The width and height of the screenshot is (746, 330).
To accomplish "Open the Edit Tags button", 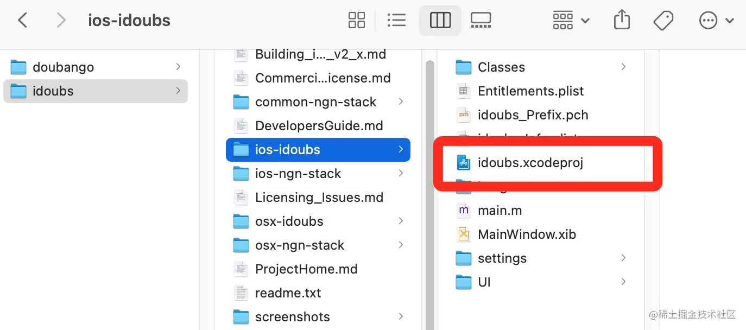I will click(663, 21).
